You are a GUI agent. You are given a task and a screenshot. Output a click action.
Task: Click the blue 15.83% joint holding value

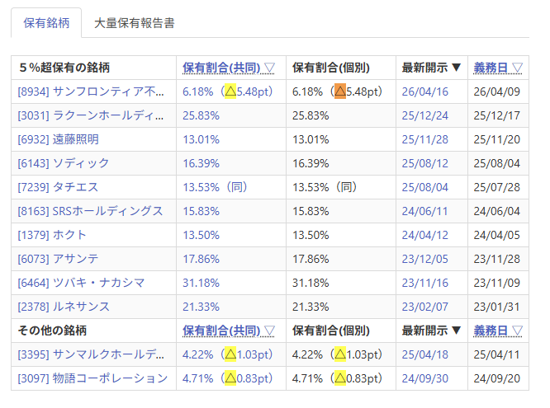(x=201, y=211)
